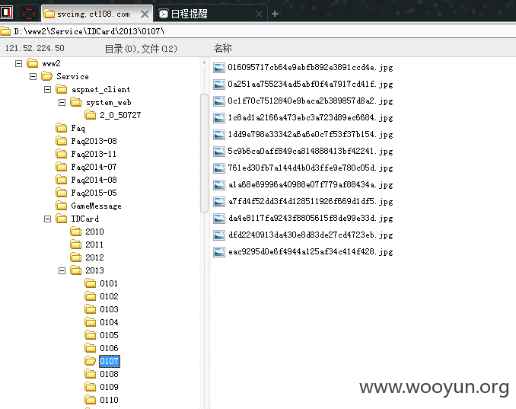The width and height of the screenshot is (516, 409).
Task: Click image icon of eac9295d0e6f4944a125af34c414f428.jpg
Action: [219, 252]
